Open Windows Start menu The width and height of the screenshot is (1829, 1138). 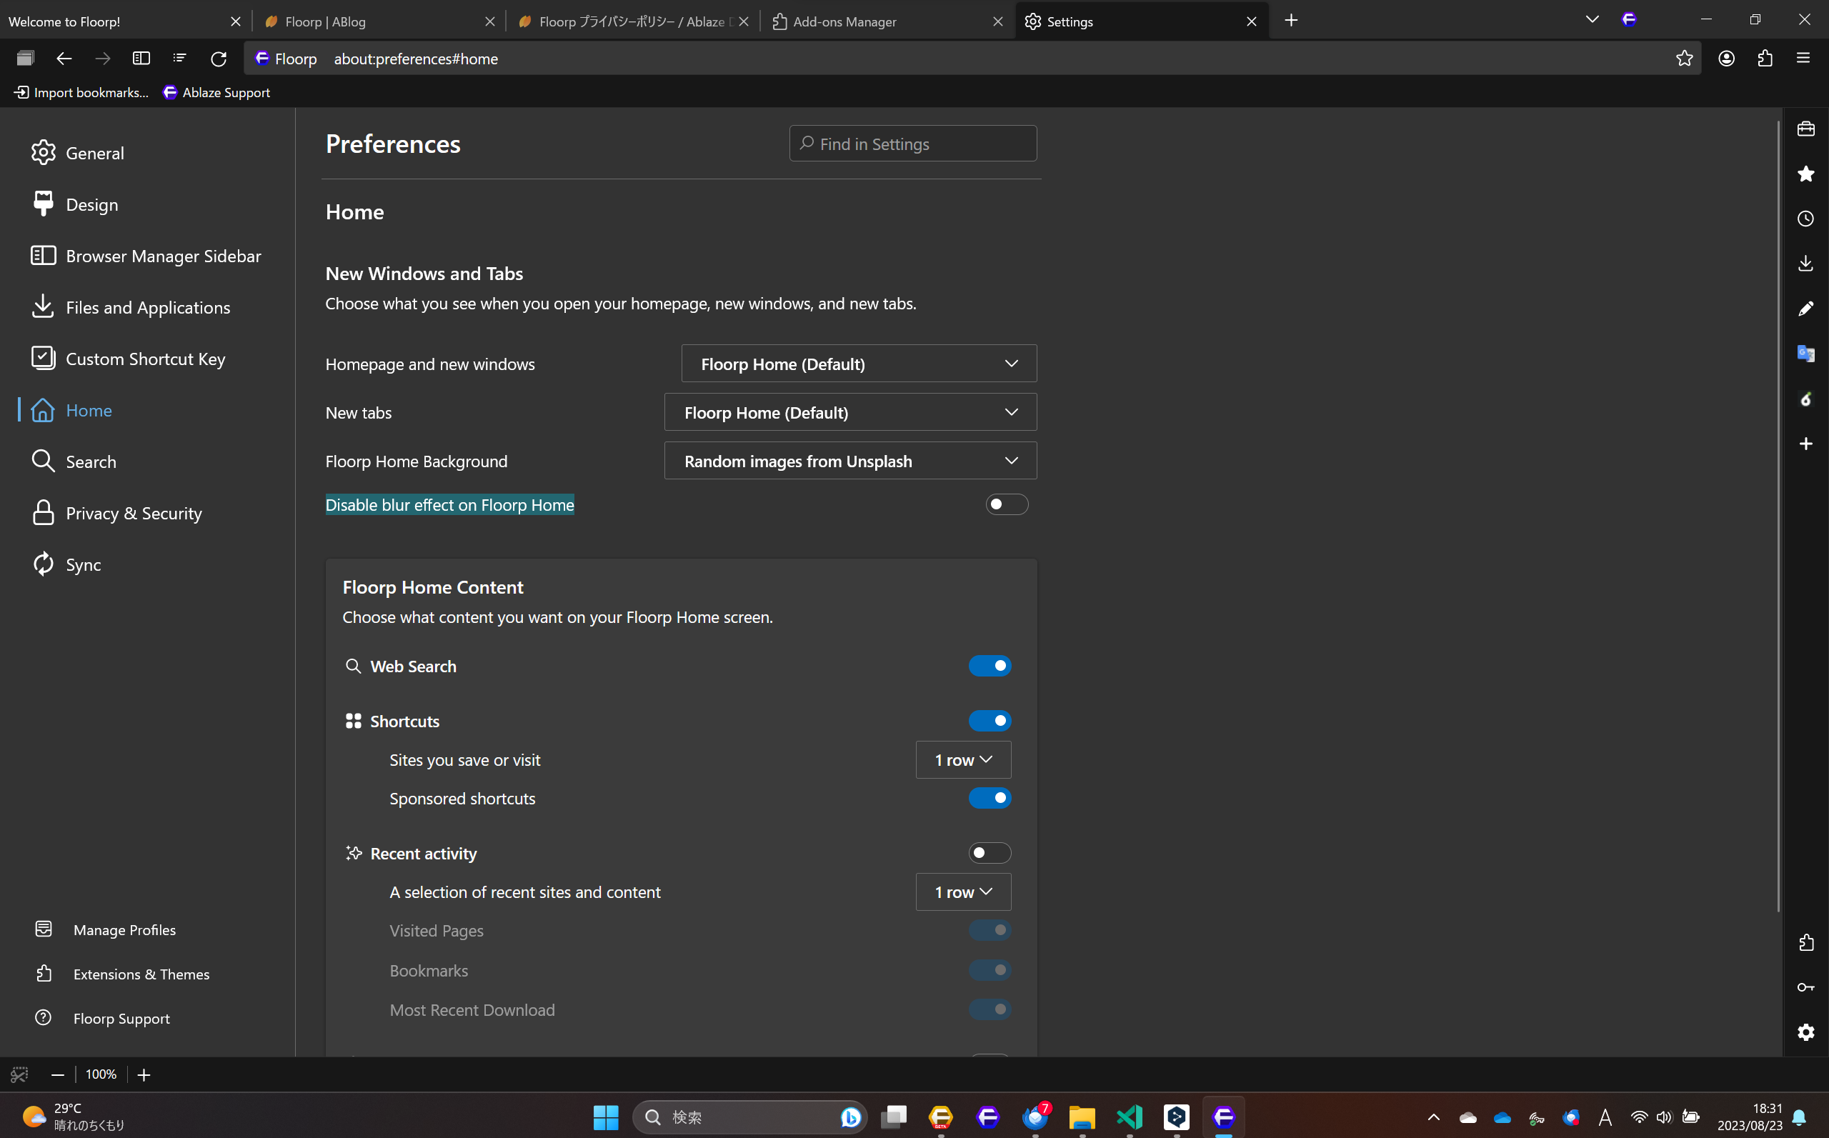pyautogui.click(x=606, y=1117)
